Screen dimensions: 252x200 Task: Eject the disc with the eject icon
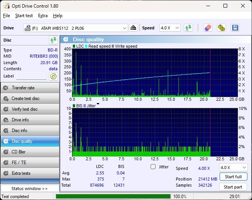click(x=133, y=28)
